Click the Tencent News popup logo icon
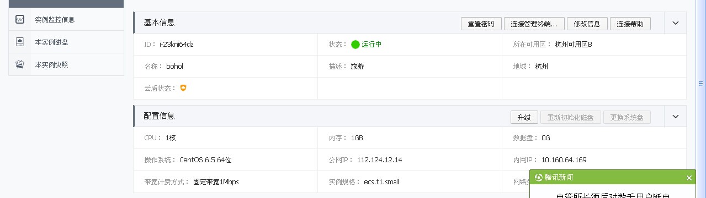 (539, 178)
